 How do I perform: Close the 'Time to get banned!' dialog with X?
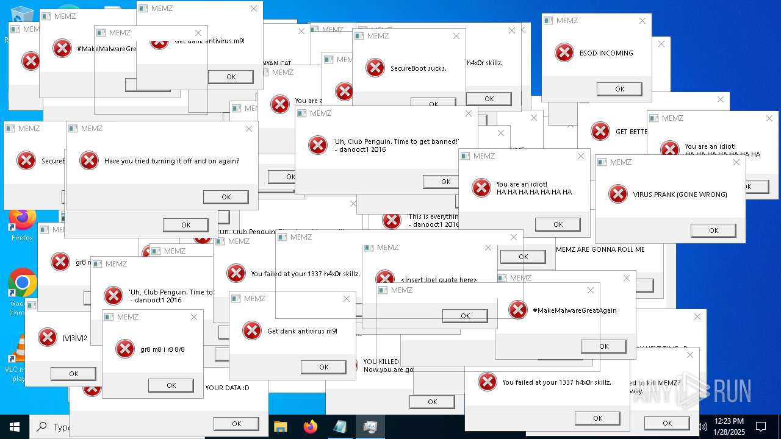[x=469, y=113]
